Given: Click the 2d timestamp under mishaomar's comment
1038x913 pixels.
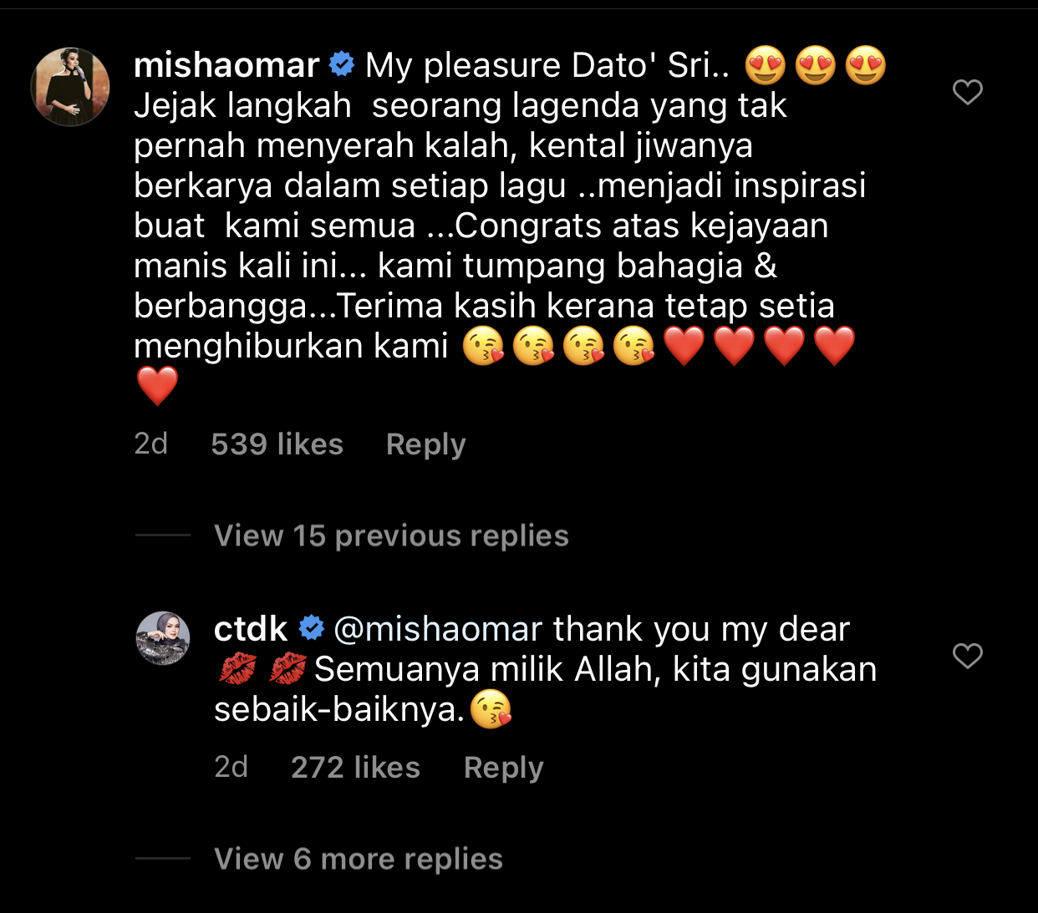Looking at the screenshot, I should click(151, 444).
